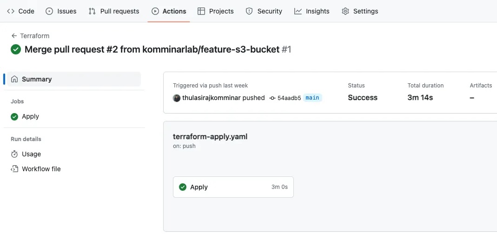Click the Usage stopwatch icon
This screenshot has width=497, height=241.
click(14, 154)
